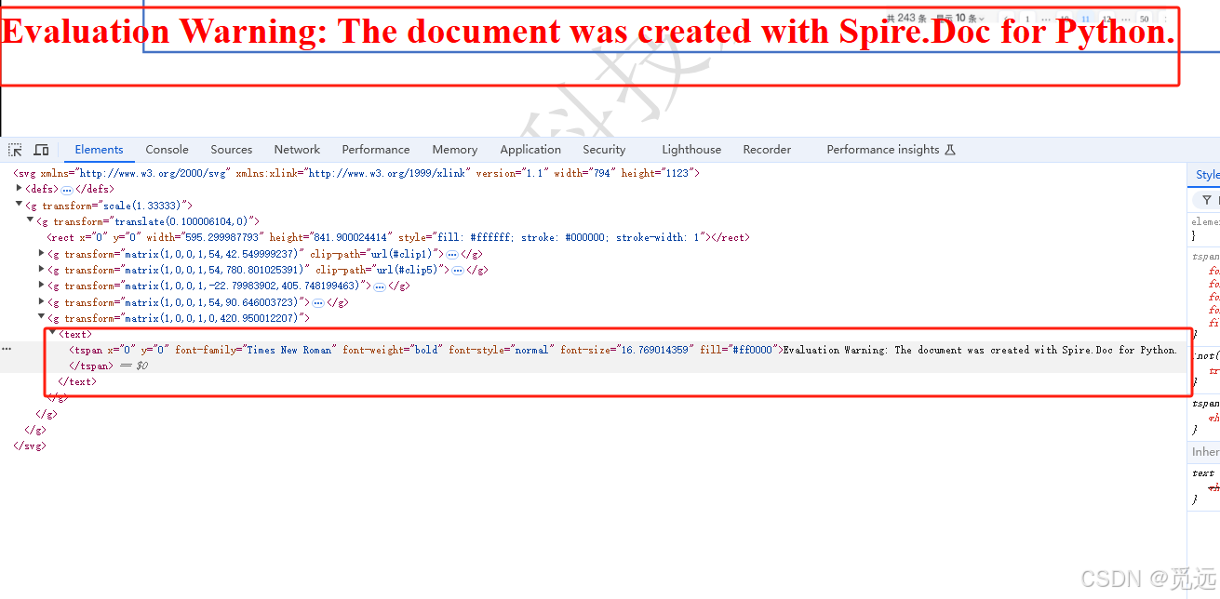The image size is (1220, 599).
Task: Expand ellipsis badge of matrix 54,90.646003723 group
Action: 318,302
